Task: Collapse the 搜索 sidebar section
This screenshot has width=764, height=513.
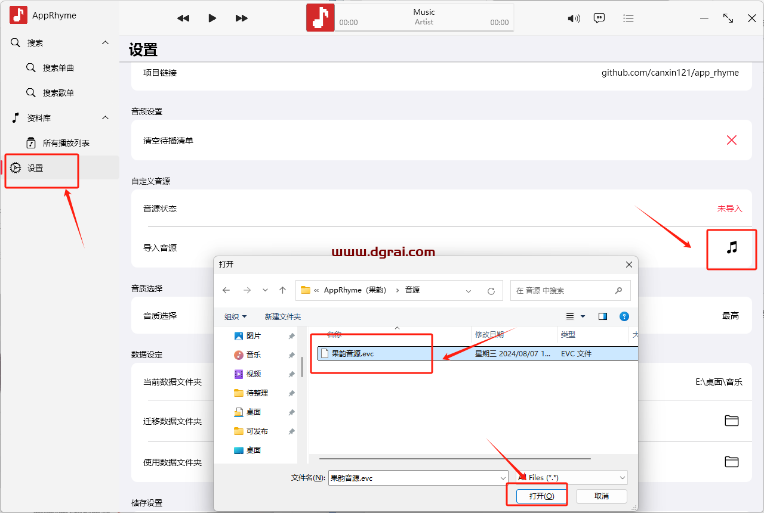Action: pyautogui.click(x=106, y=43)
